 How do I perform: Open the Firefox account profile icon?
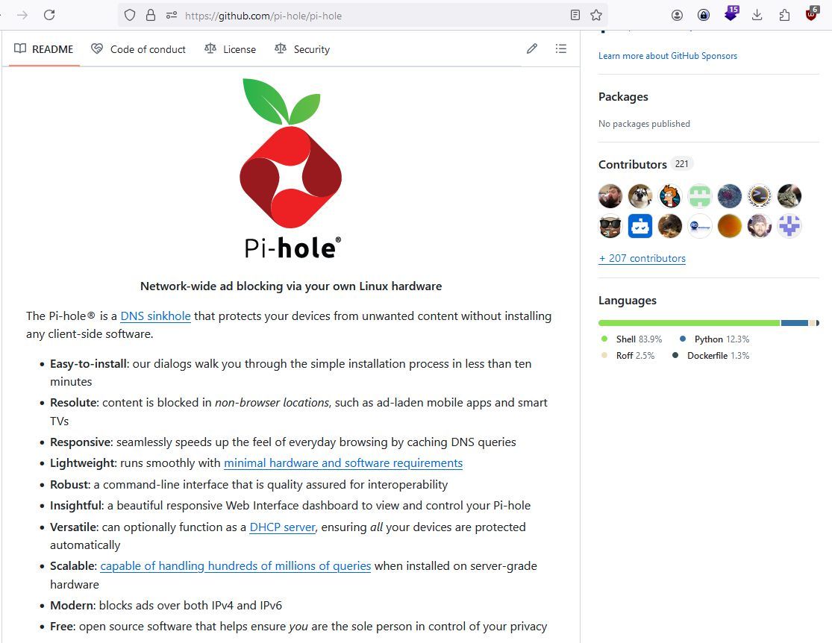[x=677, y=15]
